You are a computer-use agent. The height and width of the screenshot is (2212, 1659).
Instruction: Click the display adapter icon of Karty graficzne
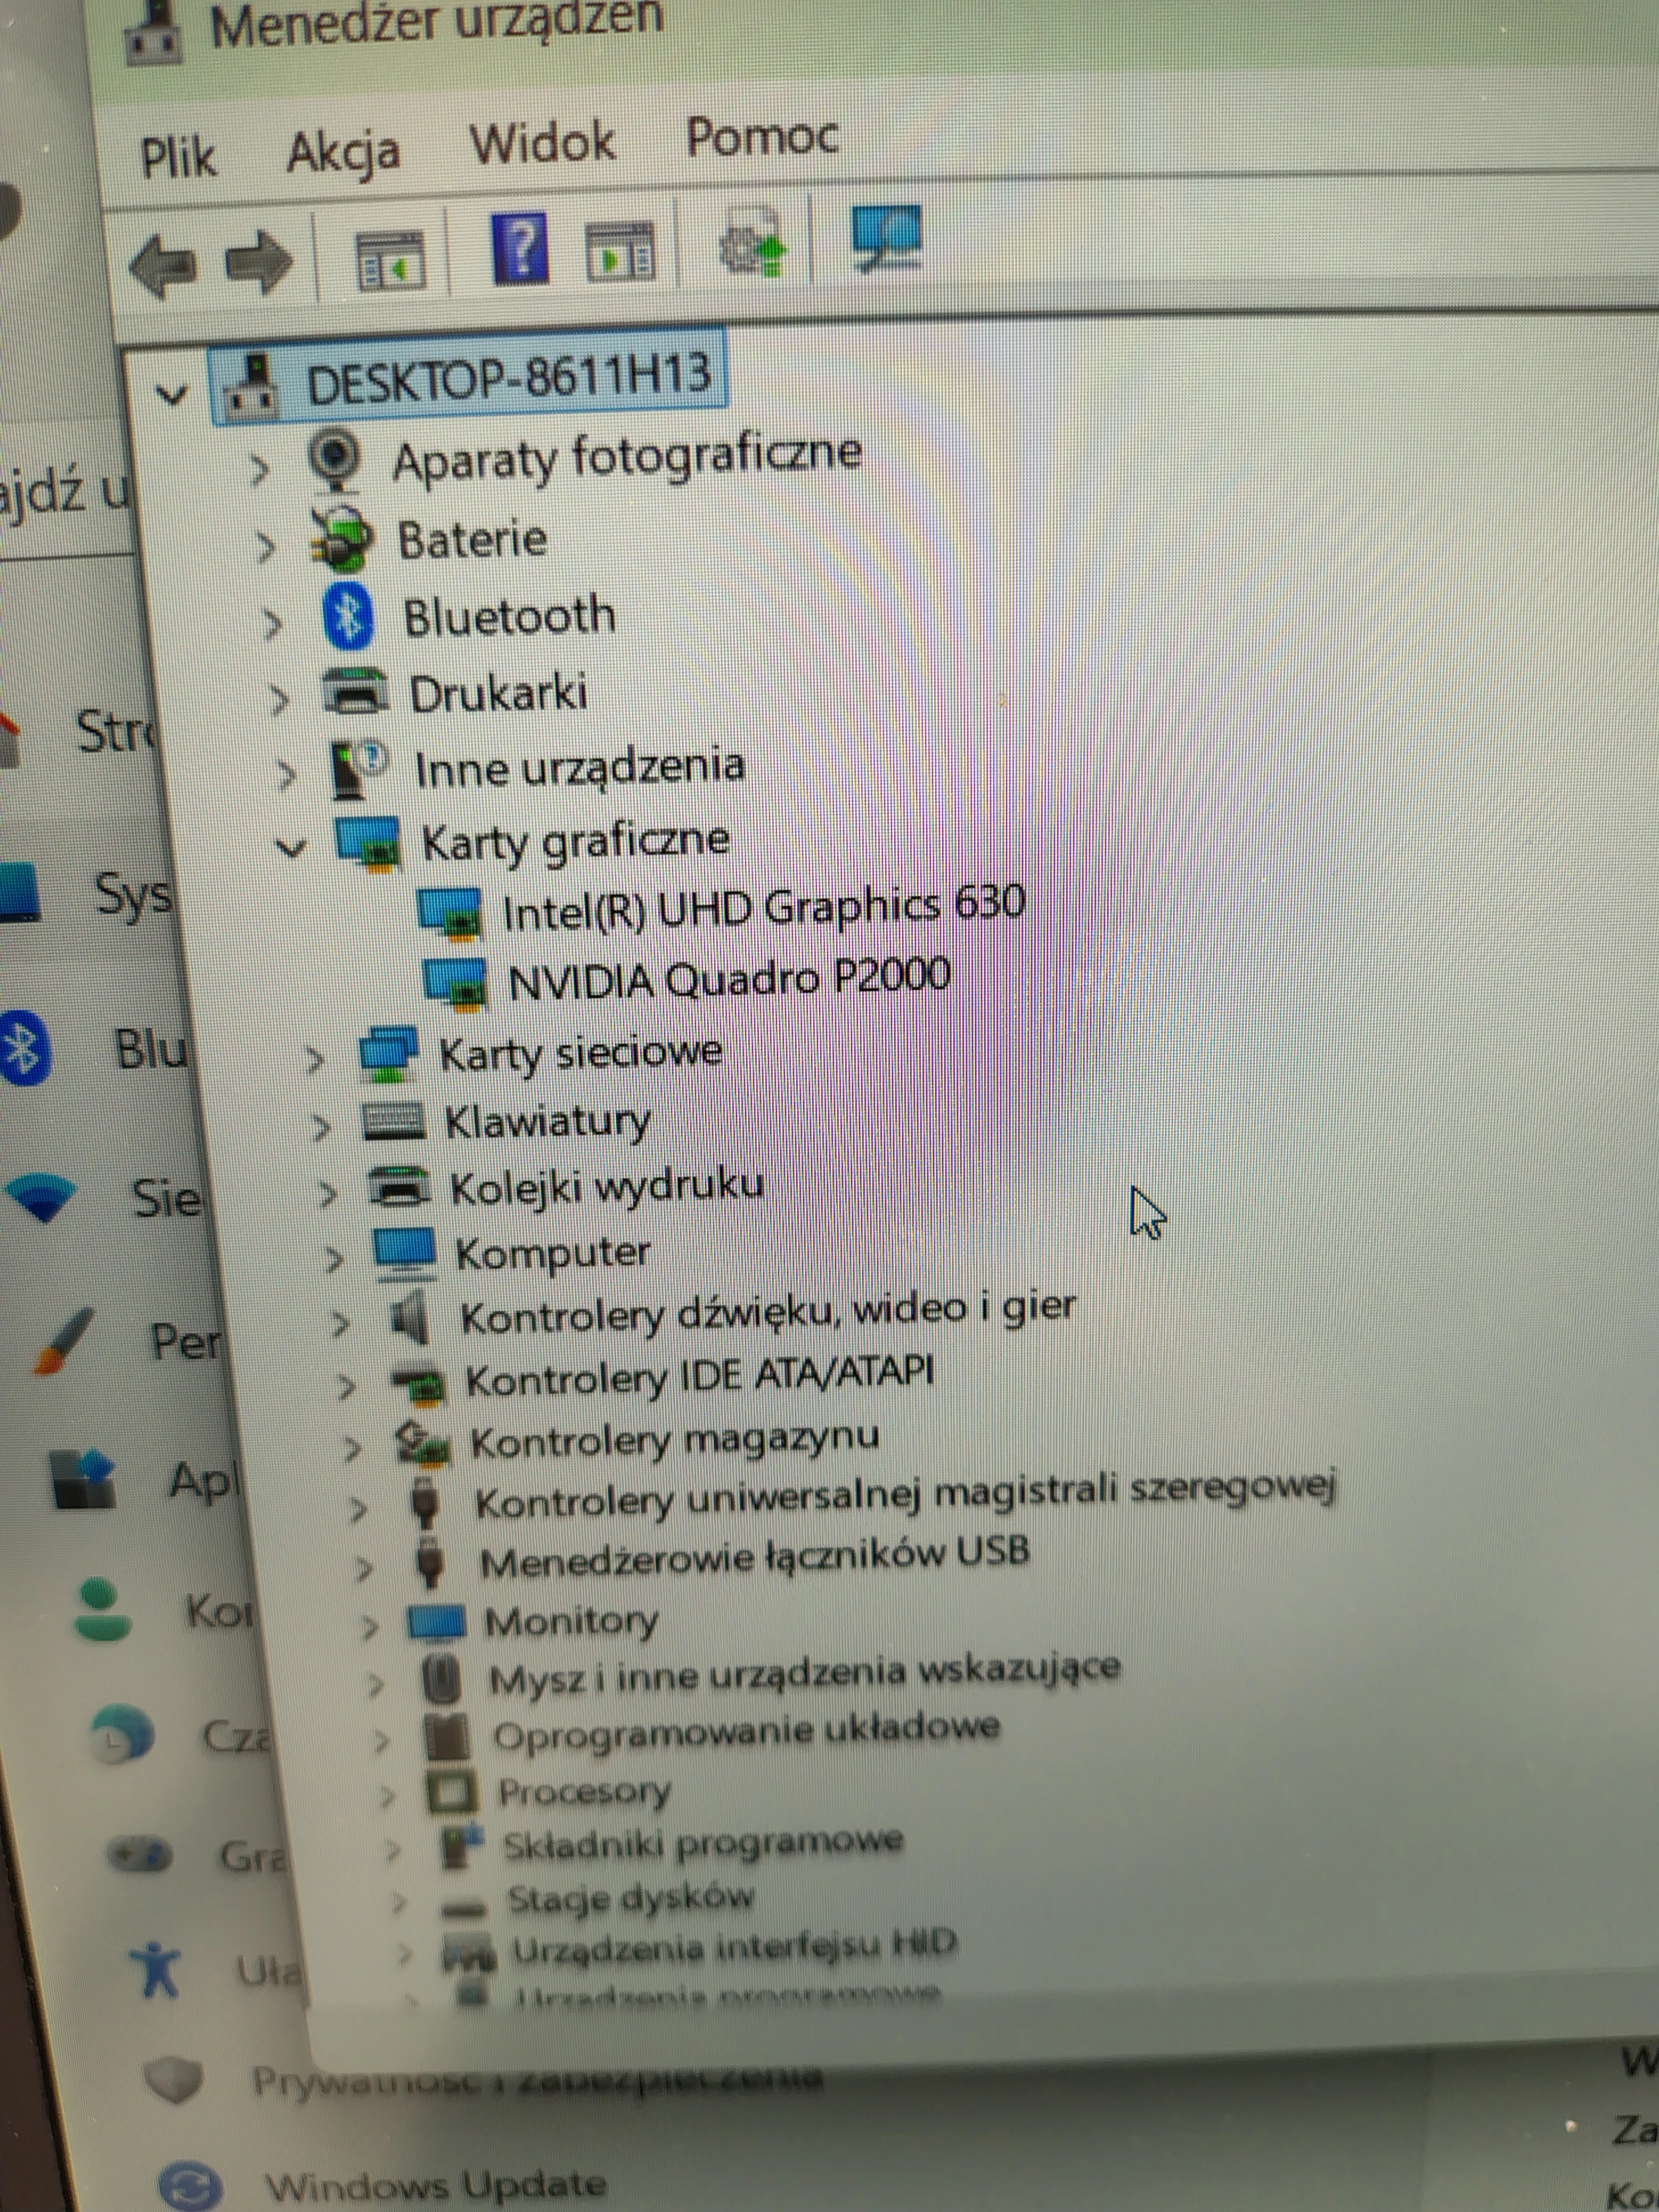pos(369,843)
